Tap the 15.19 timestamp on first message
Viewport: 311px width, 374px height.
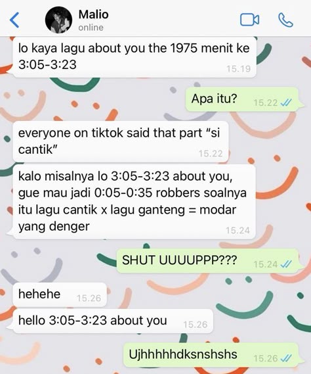(238, 69)
